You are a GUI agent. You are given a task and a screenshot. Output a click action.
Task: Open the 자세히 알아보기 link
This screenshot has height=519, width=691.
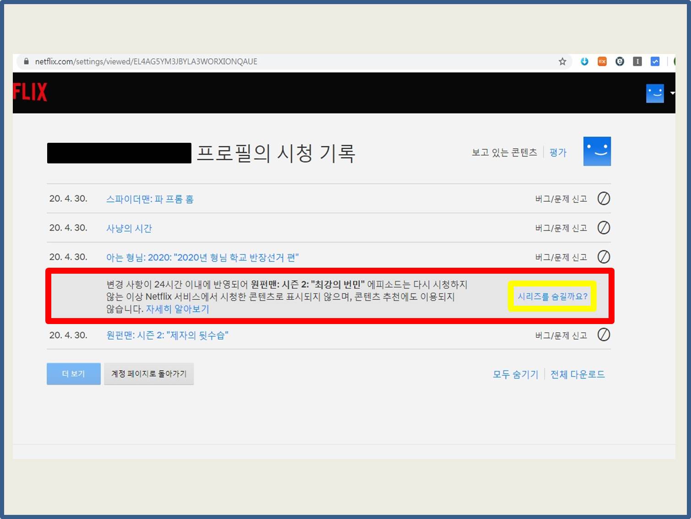177,309
